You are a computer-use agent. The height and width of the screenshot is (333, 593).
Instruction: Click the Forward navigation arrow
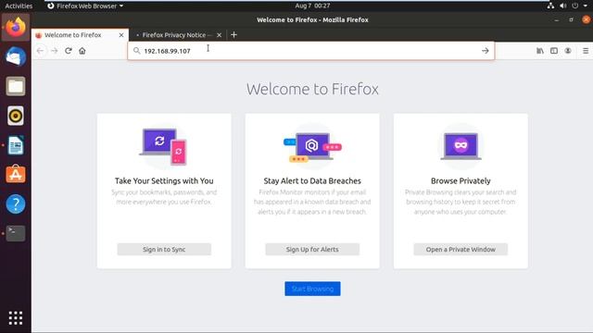(54, 51)
